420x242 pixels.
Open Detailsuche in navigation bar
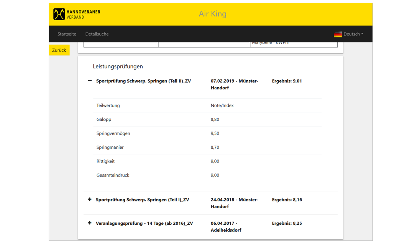pos(97,34)
